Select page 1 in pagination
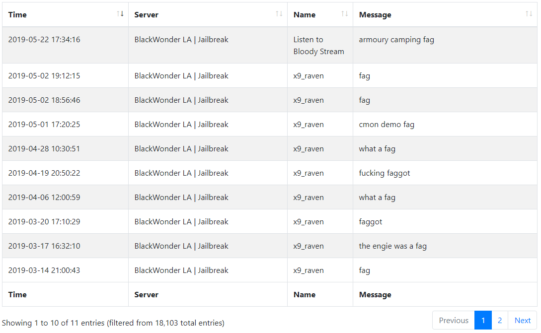Viewport: 541px width, 333px height. [483, 320]
